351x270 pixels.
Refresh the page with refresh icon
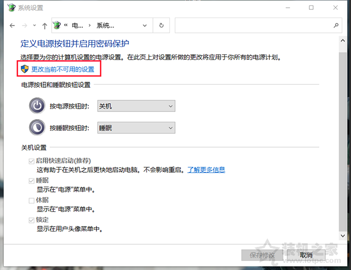pos(161,26)
